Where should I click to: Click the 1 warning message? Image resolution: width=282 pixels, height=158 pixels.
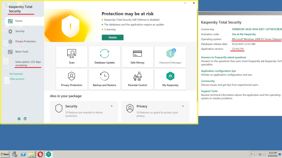click(110, 29)
